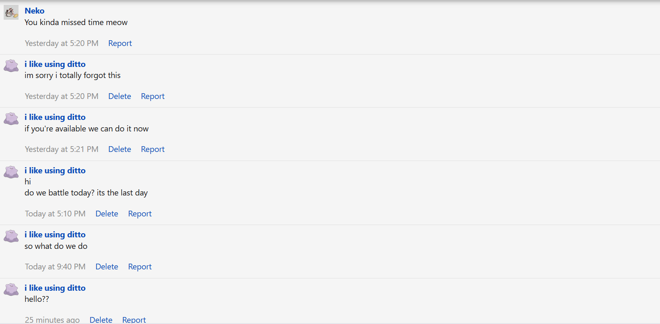
Task: Report Neko's "You kinda missed time meow" message
Action: point(120,43)
